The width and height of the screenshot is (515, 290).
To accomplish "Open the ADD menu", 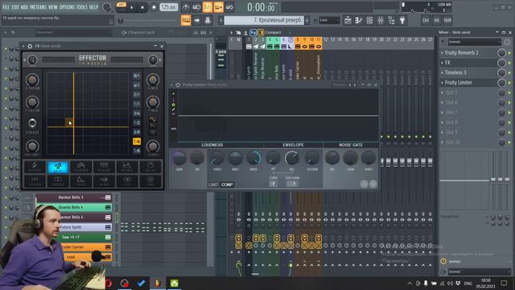I will tap(24, 7).
